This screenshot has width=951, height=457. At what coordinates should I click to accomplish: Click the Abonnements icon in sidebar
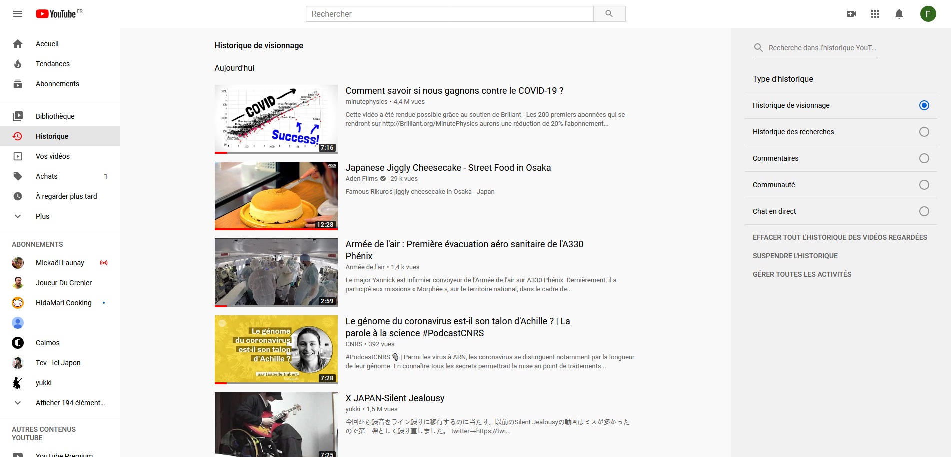18,84
